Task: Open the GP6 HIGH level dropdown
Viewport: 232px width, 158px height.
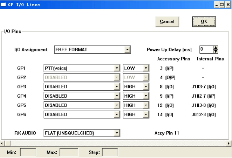Action: (x=145, y=114)
